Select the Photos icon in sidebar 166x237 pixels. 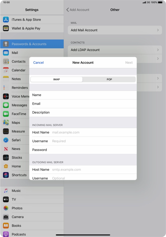click(x=6, y=208)
